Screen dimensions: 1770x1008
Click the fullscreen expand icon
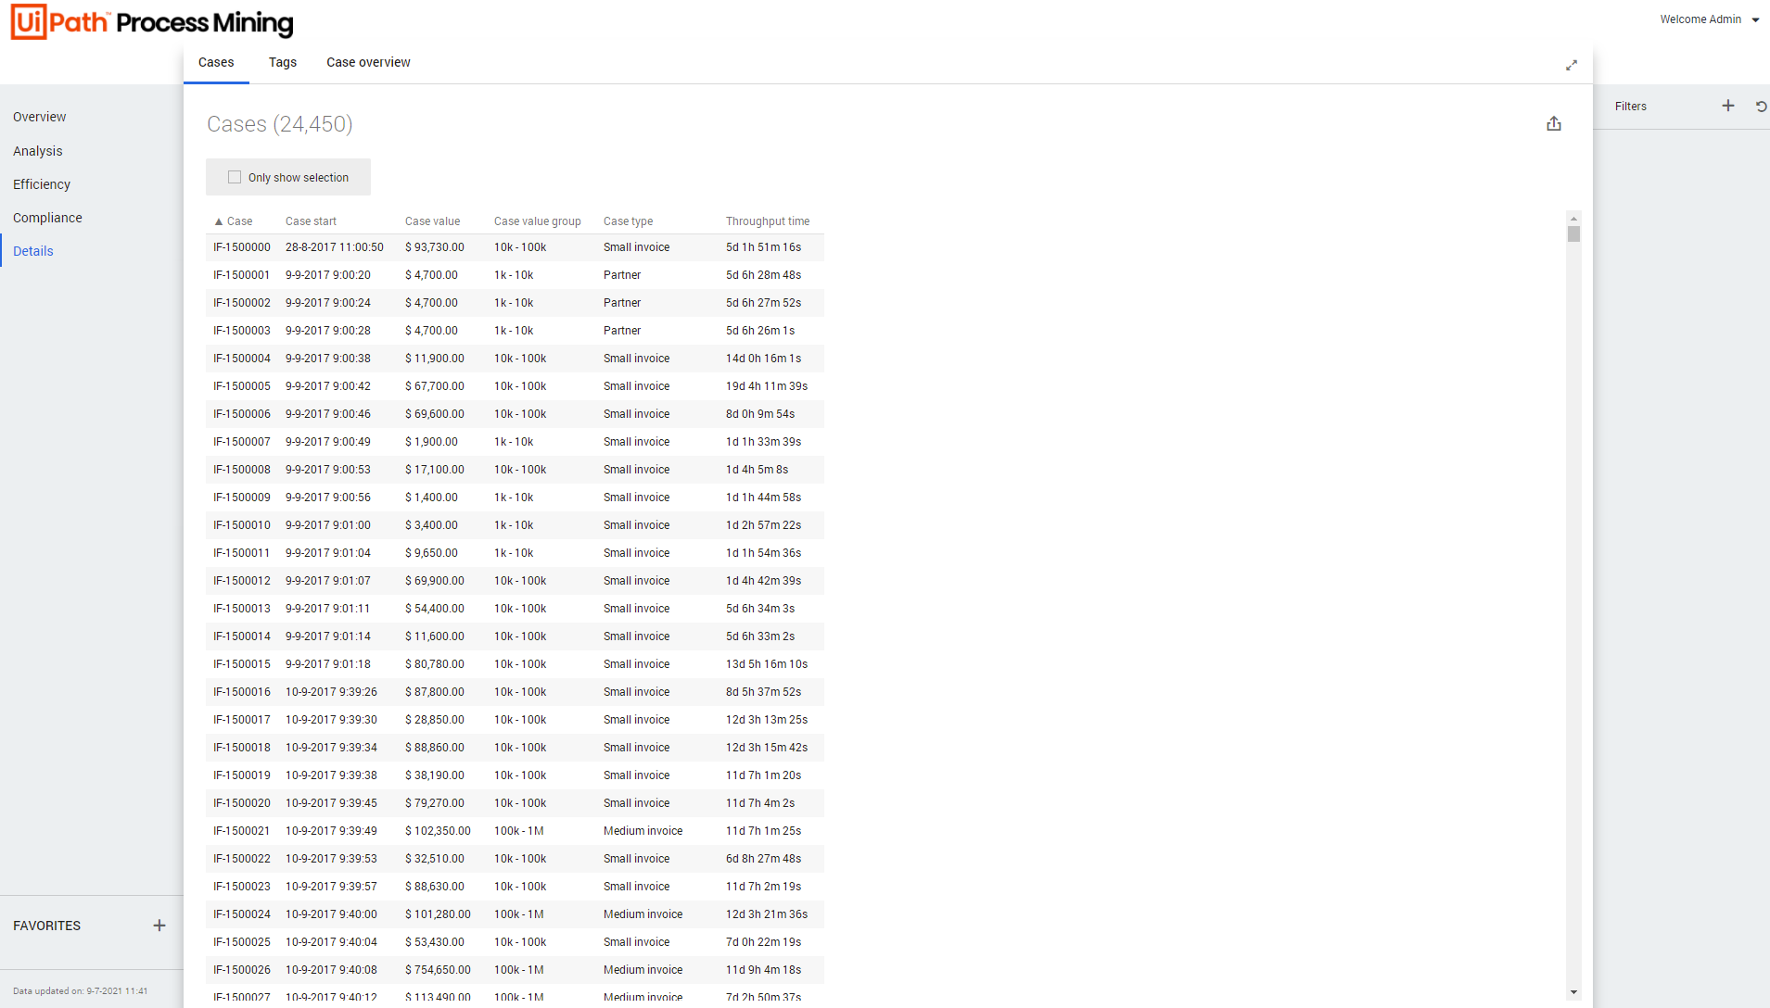(x=1572, y=65)
